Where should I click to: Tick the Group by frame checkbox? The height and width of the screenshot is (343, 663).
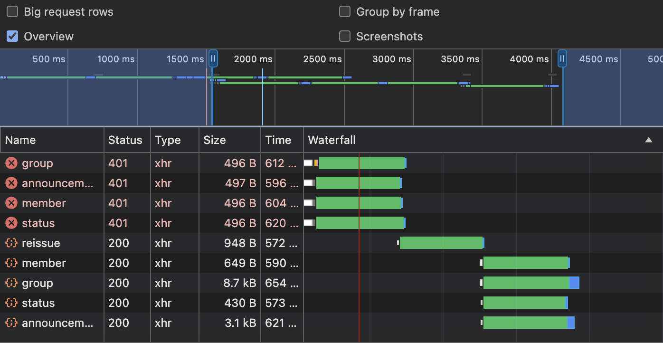[x=345, y=12]
